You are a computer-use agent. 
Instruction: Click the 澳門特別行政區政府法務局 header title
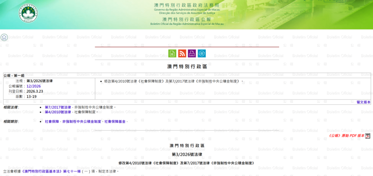(x=187, y=5)
